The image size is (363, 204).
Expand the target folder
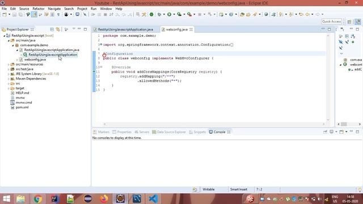pyautogui.click(x=9, y=88)
